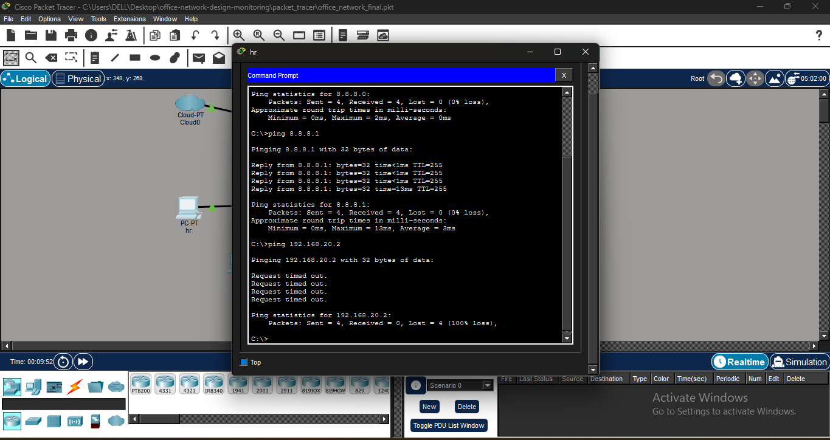Pick the PT8200 router device
830x440 pixels.
140,384
